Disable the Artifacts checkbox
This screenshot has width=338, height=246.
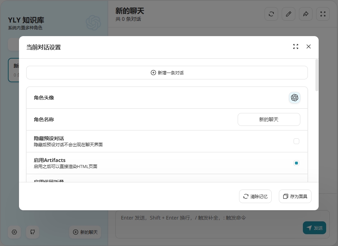pos(296,163)
